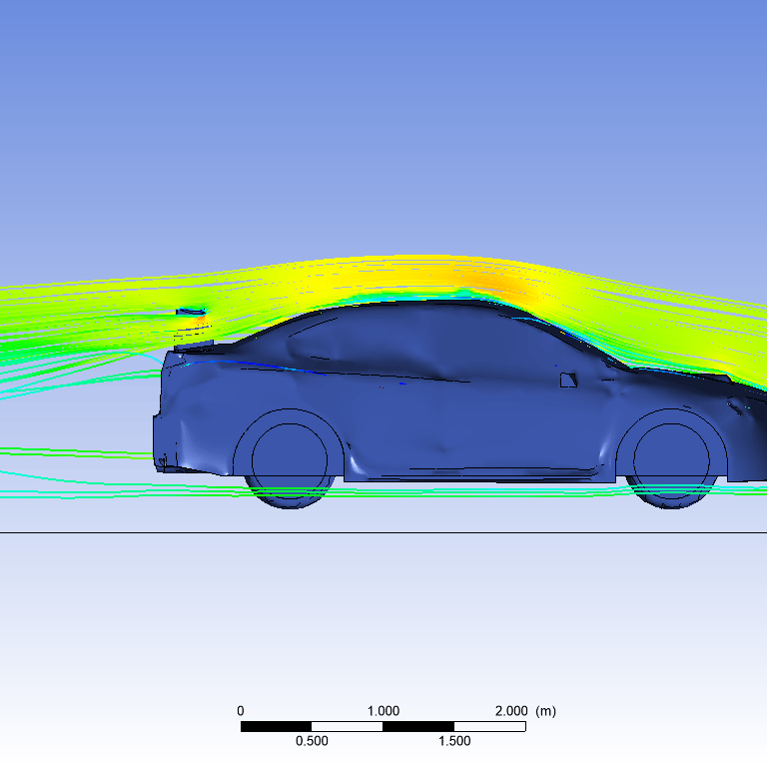Click the "1.000" scale ruler label
This screenshot has width=767, height=766.
pos(383,711)
